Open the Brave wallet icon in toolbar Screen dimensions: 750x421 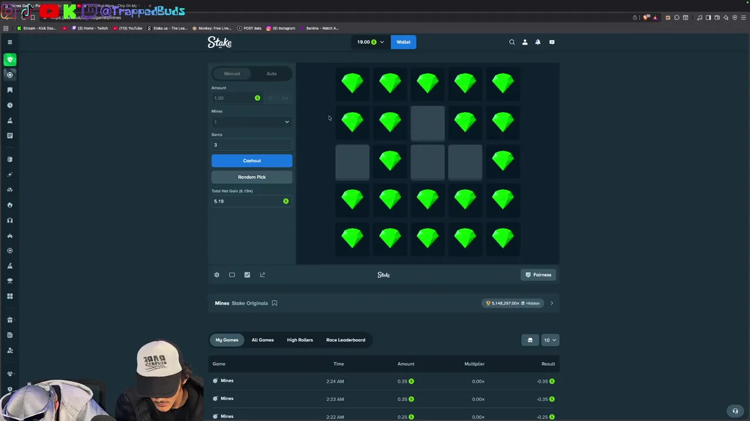pyautogui.click(x=717, y=18)
